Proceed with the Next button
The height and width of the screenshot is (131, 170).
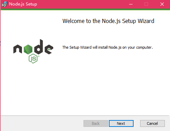click(x=121, y=123)
